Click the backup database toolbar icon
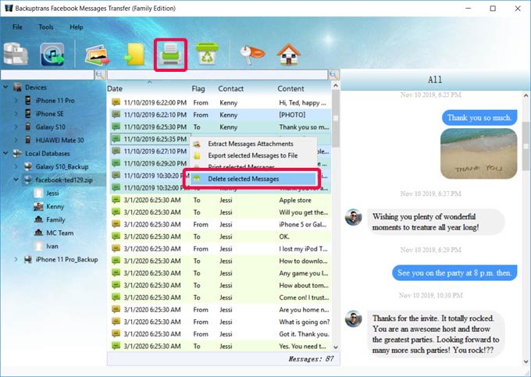Image resolution: width=531 pixels, height=377 pixels. tap(16, 54)
